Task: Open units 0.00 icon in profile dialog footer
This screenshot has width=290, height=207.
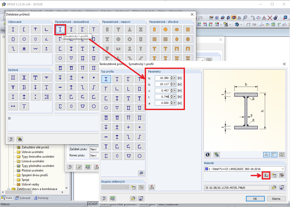Action: tap(113, 199)
